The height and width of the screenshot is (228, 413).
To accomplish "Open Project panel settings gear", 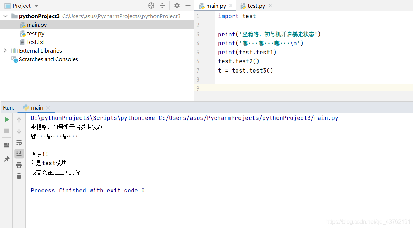I will click(177, 6).
